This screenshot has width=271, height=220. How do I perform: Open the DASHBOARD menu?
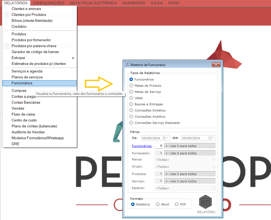(133, 3)
